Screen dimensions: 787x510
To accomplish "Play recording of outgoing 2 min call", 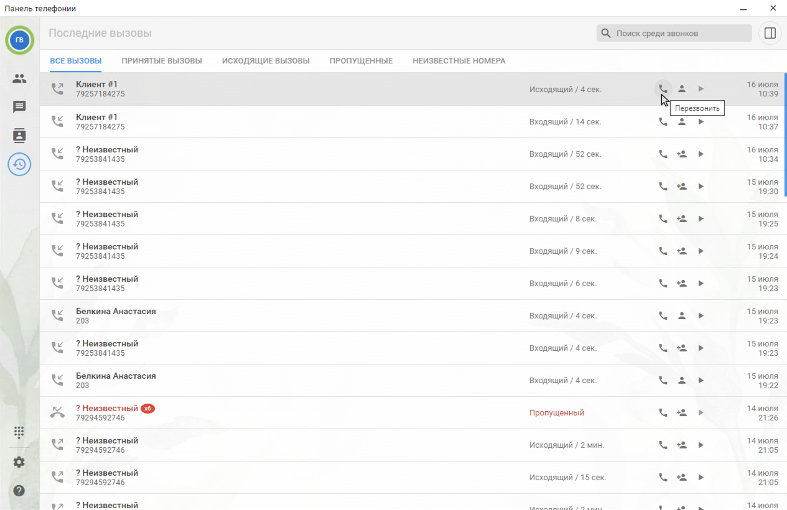I will 701,445.
